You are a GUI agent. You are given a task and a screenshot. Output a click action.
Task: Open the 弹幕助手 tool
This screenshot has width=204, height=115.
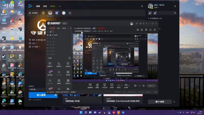pyautogui.click(x=50, y=65)
